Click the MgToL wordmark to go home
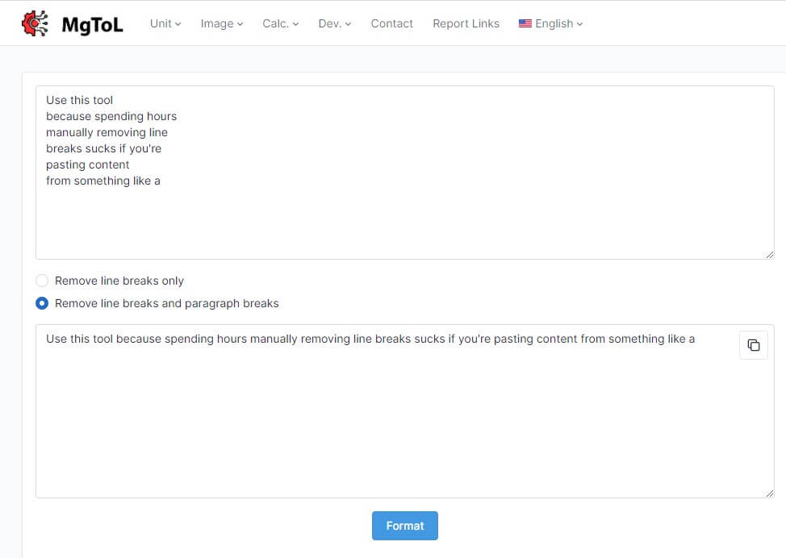 (92, 24)
